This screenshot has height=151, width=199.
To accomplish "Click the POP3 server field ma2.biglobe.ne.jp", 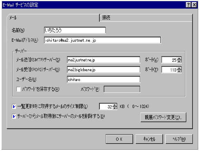I will click(x=103, y=70).
